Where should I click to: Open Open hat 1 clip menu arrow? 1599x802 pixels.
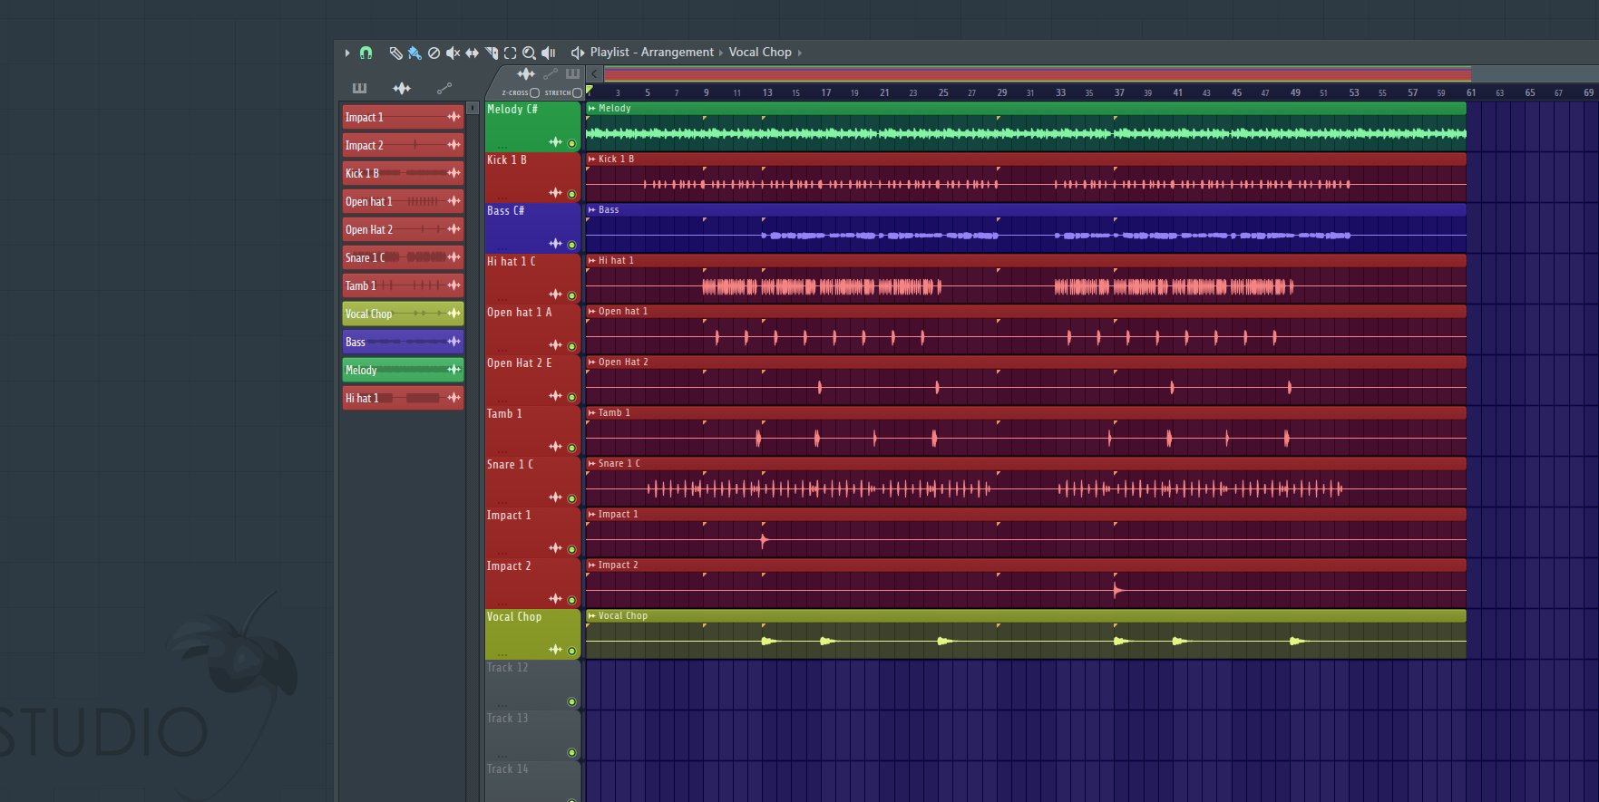pyautogui.click(x=592, y=311)
